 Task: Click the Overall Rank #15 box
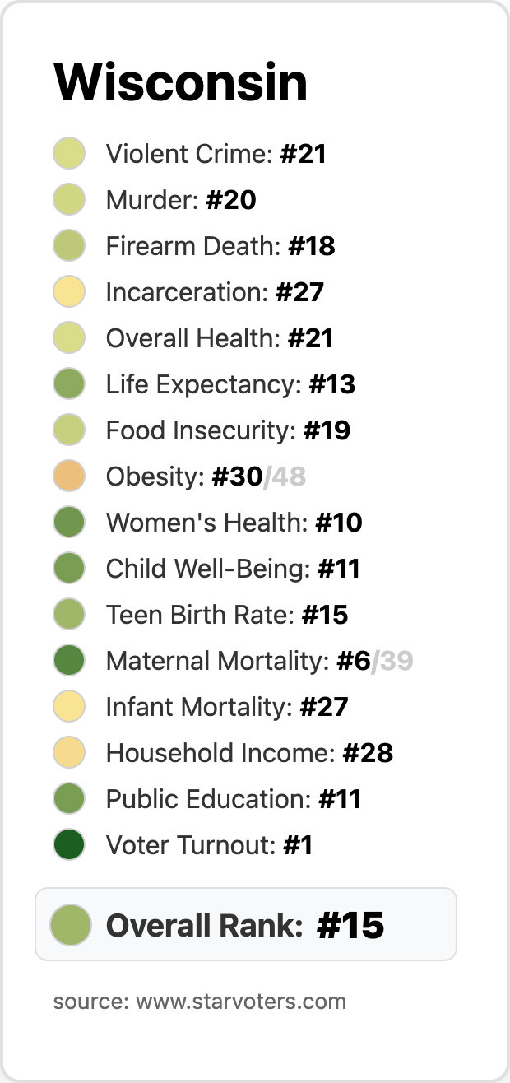click(x=246, y=925)
